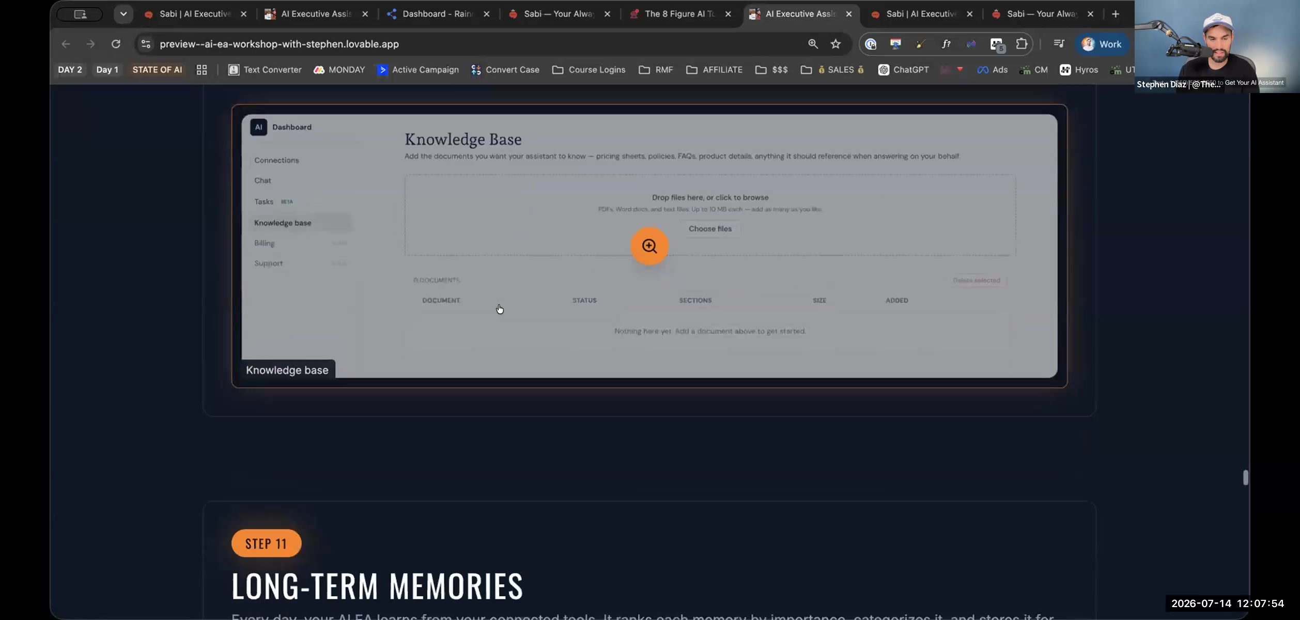Click the ADDED column header

click(x=896, y=300)
